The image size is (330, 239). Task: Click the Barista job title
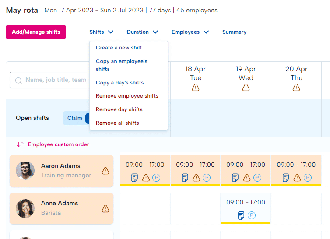click(51, 213)
